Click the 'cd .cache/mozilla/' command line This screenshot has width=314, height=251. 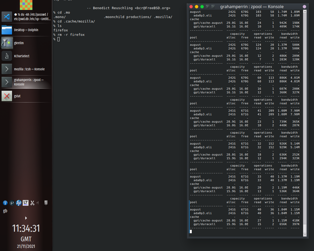74,21
